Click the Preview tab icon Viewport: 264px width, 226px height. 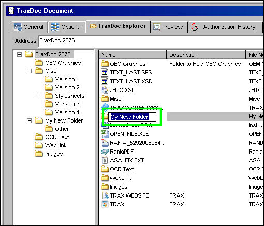157,27
